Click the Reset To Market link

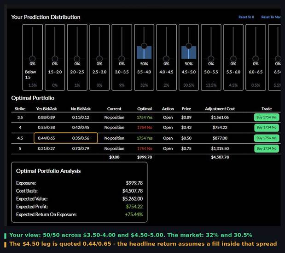(271, 17)
